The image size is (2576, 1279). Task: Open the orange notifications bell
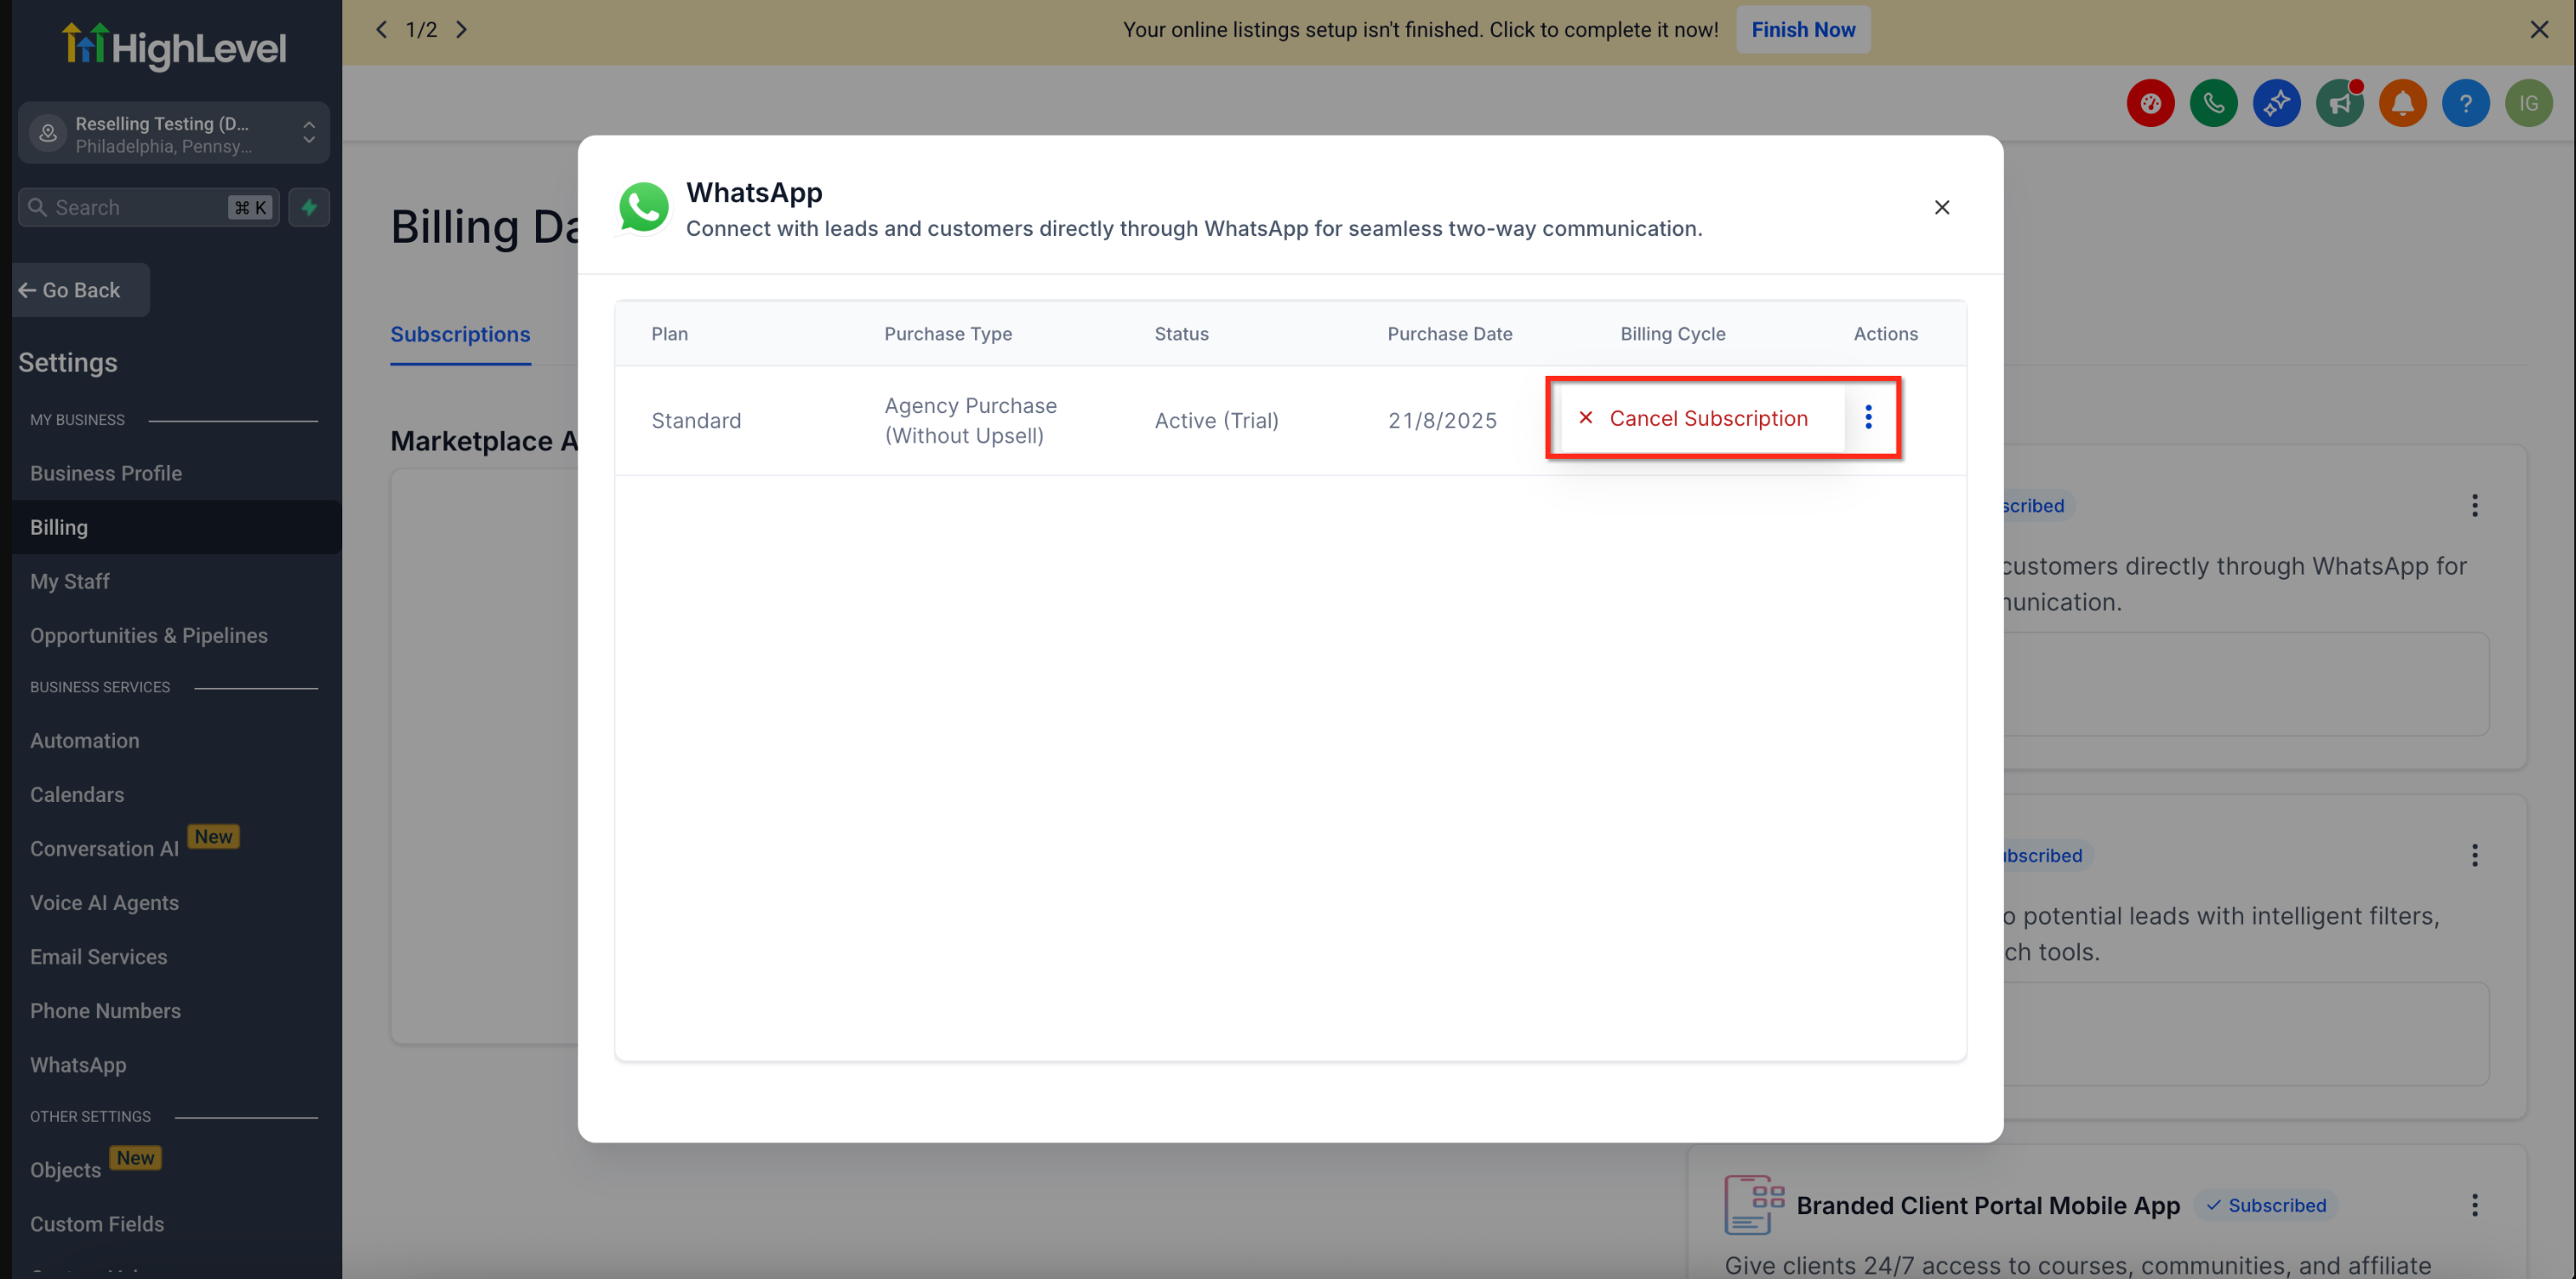tap(2402, 103)
